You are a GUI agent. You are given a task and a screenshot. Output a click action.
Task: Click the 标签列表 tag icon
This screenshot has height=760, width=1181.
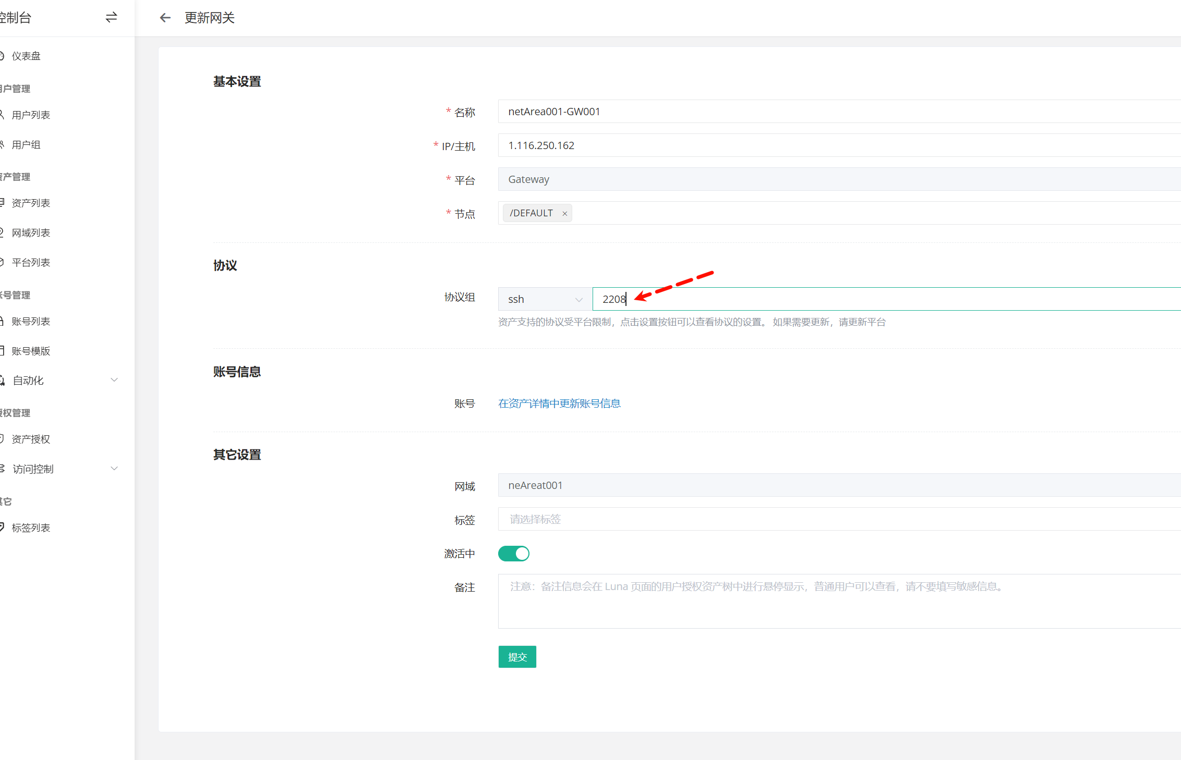(x=2, y=528)
